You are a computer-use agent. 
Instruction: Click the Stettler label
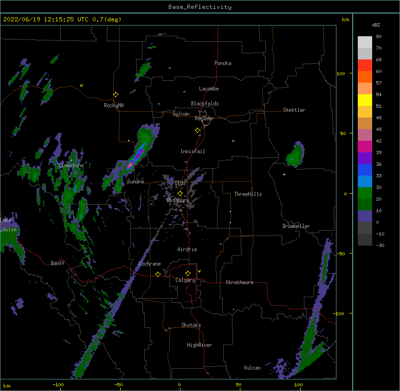point(294,110)
